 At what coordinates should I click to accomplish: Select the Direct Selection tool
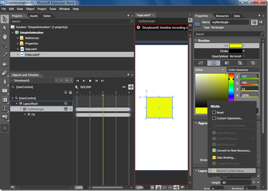point(5,28)
